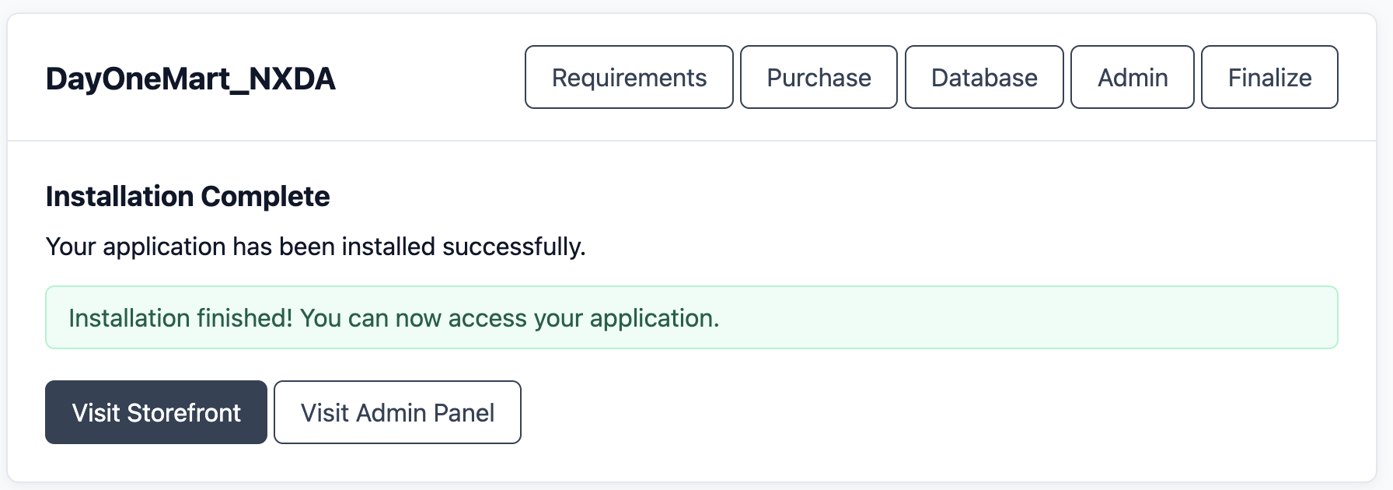Screen dimensions: 1393x490
Task: Return to the Requirements stage button
Action: [628, 77]
